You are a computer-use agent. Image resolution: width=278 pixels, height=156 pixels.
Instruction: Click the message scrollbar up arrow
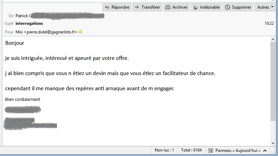(273, 40)
